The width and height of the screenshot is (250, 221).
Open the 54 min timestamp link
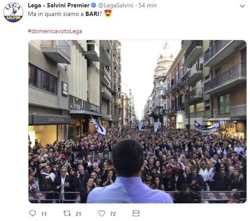[x=148, y=6]
